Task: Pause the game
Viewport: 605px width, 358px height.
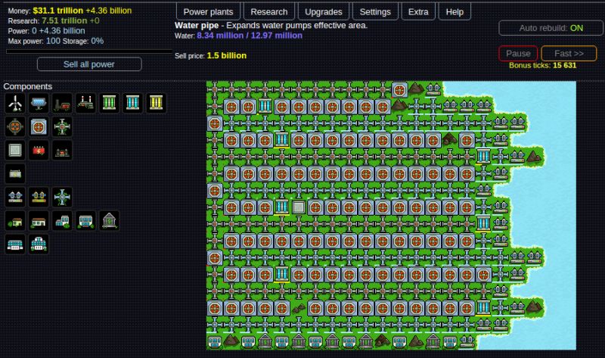Action: pos(518,54)
